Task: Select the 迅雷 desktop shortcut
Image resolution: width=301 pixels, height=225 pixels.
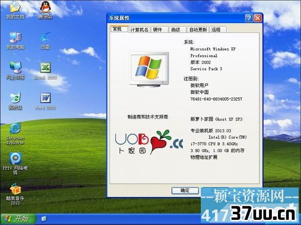Action: click(45, 40)
